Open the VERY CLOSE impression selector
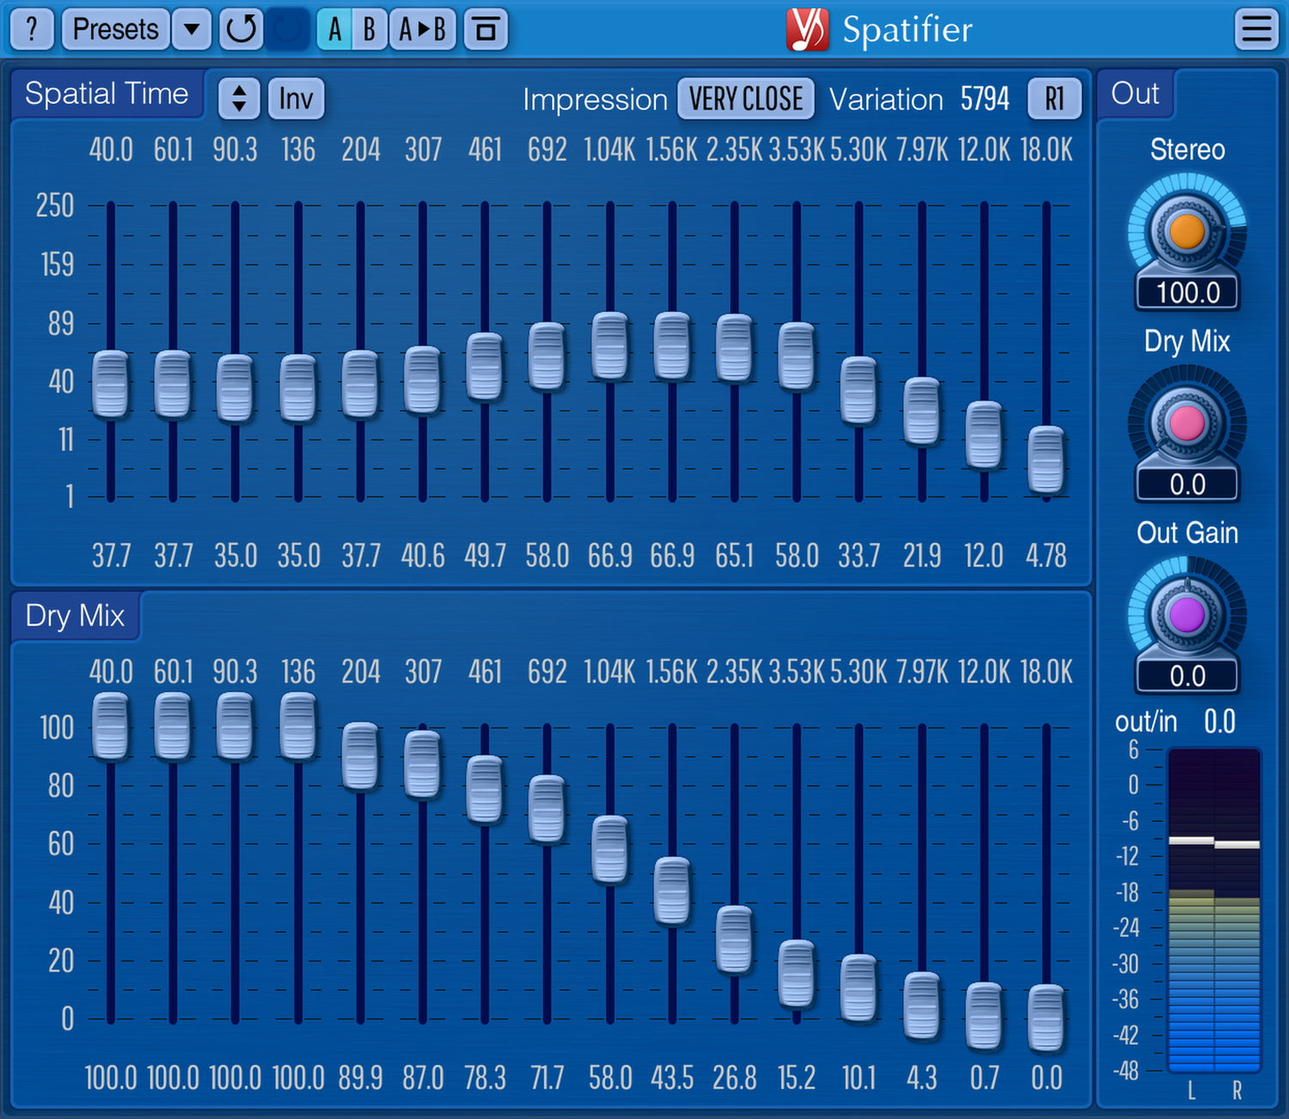The height and width of the screenshot is (1119, 1289). point(745,99)
